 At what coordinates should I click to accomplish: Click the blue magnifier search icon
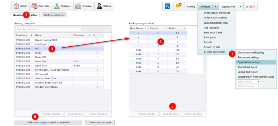click(167, 6)
